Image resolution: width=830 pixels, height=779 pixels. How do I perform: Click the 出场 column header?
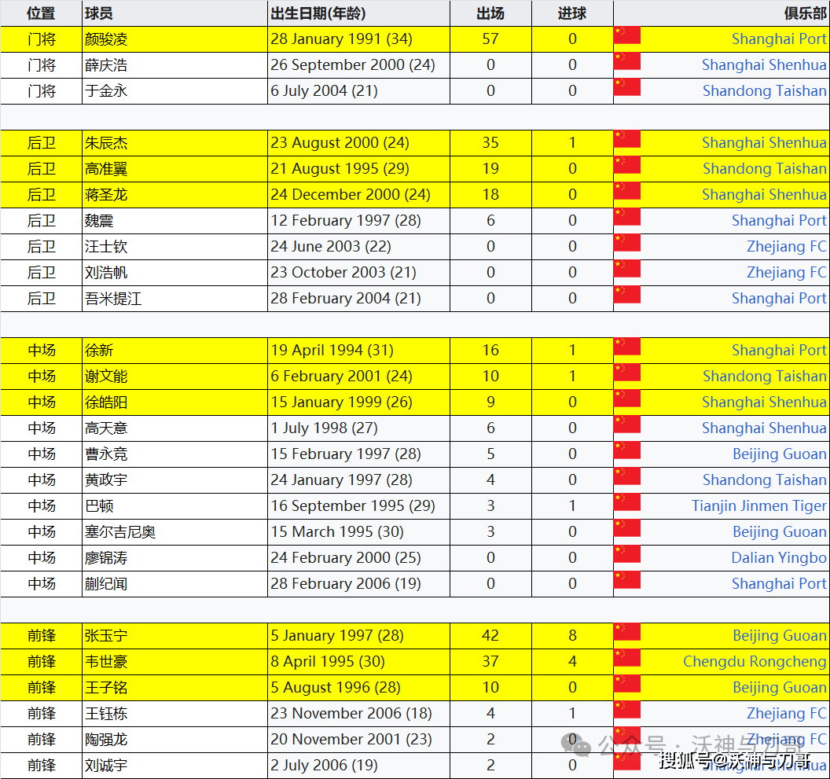490,13
